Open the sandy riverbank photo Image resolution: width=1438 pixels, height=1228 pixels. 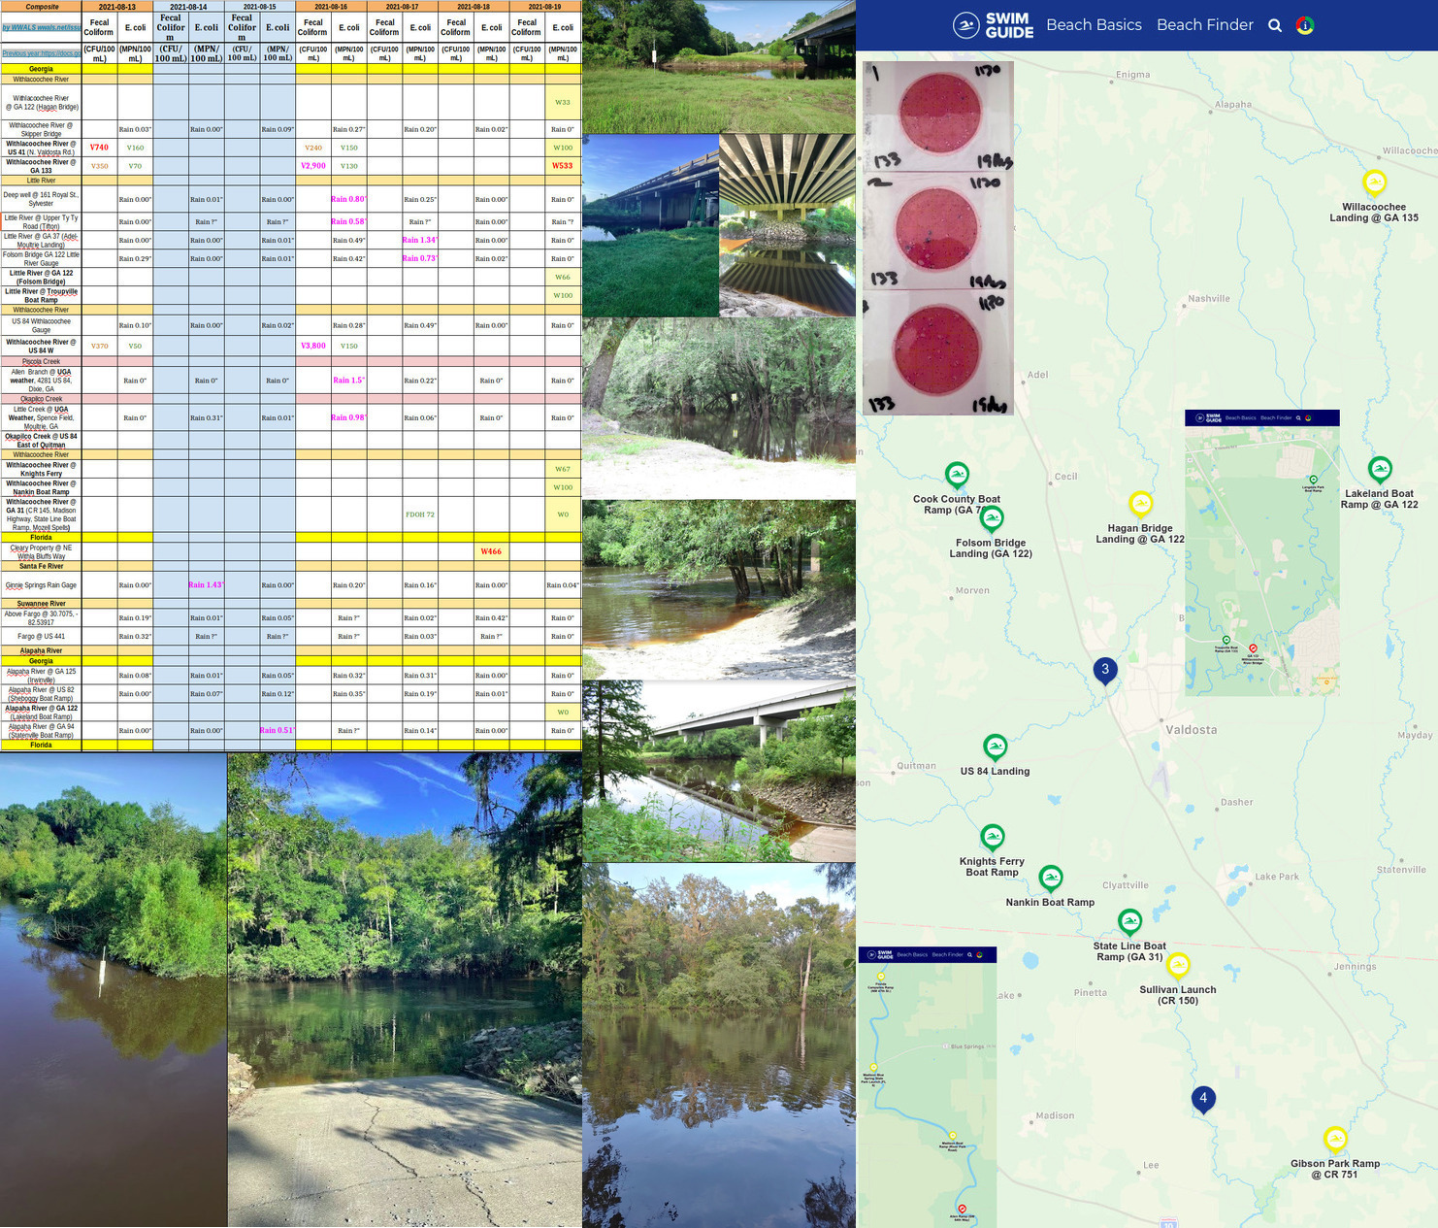(x=719, y=589)
